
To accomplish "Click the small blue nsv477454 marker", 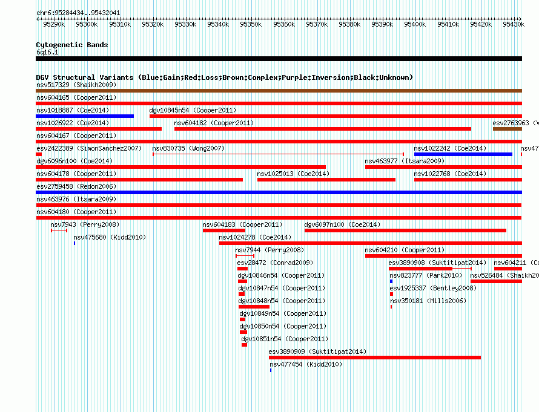I will pos(271,370).
